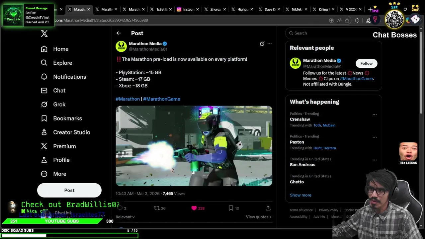Click the Hunt, Herrera trending link
Image resolution: width=425 pixels, height=239 pixels.
coord(325,148)
